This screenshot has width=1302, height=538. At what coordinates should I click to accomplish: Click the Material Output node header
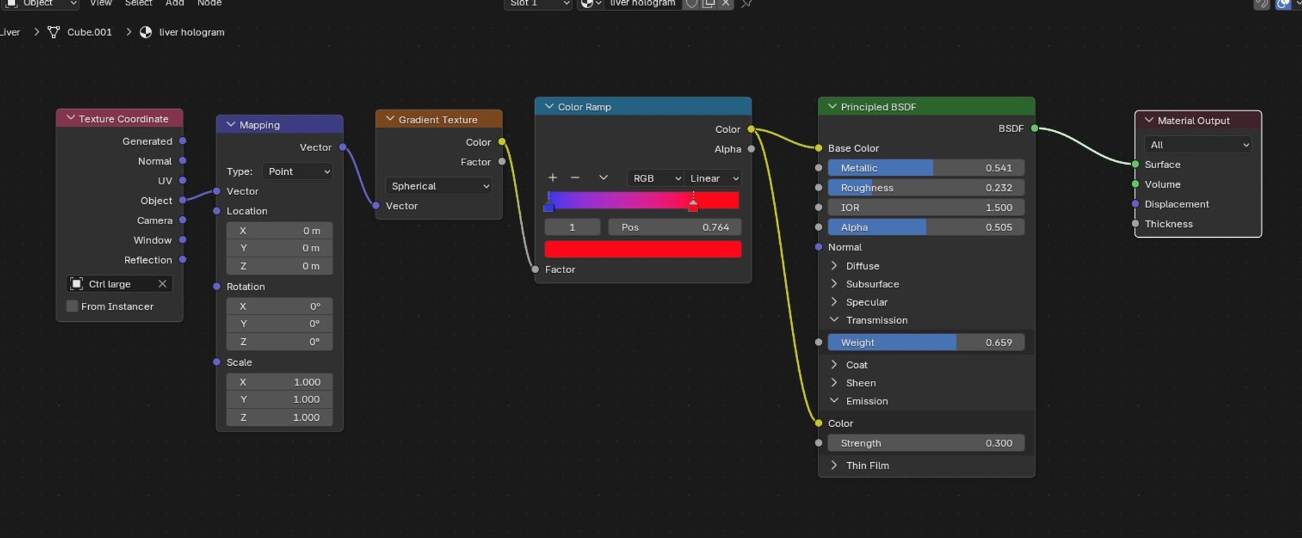(1198, 121)
